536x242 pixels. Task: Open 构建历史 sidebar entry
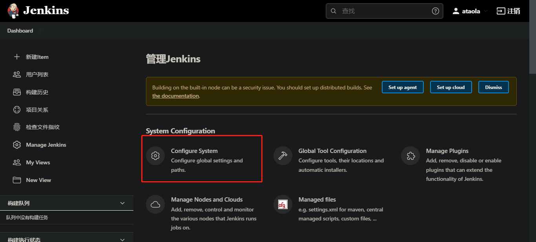point(37,92)
